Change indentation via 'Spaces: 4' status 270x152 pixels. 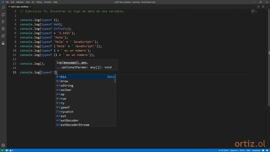pos(234,150)
